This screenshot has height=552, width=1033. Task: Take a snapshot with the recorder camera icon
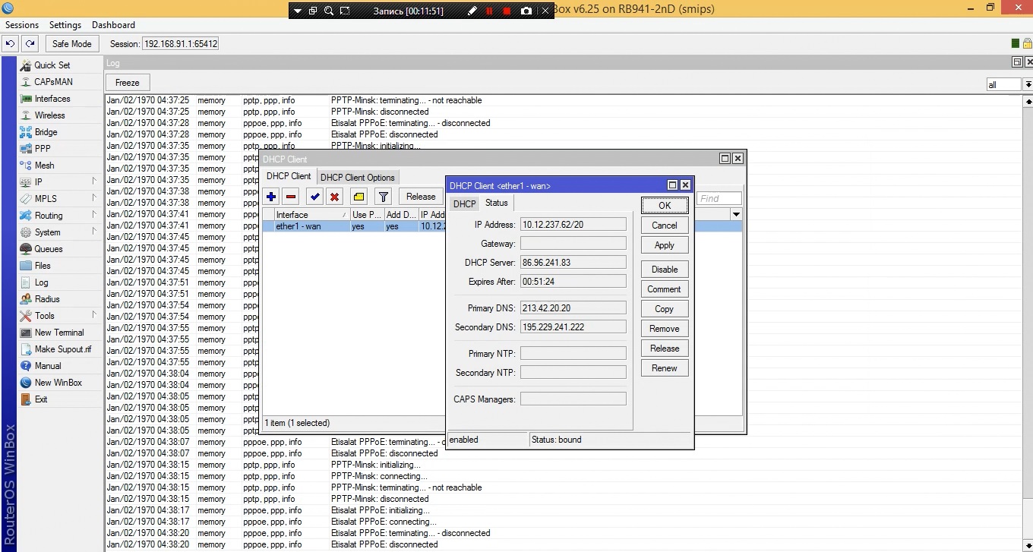(526, 11)
